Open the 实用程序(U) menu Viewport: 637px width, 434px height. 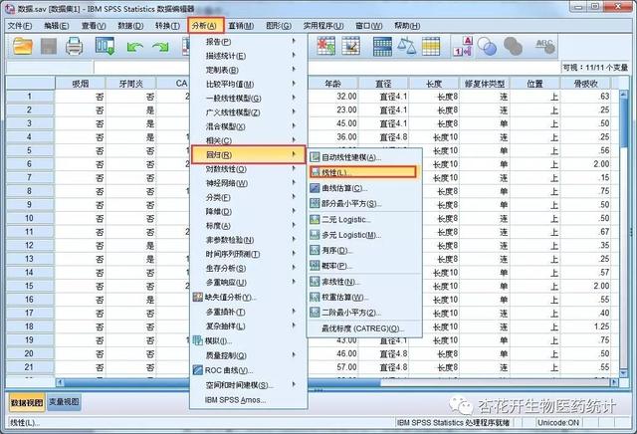(323, 26)
